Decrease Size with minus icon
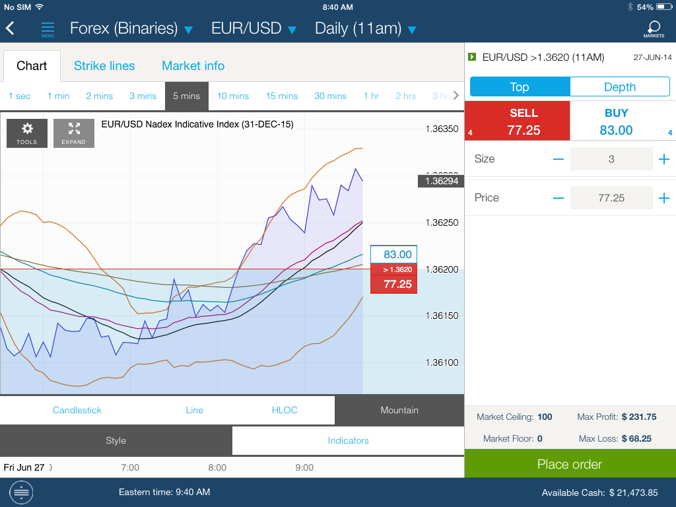This screenshot has height=507, width=676. click(x=558, y=159)
